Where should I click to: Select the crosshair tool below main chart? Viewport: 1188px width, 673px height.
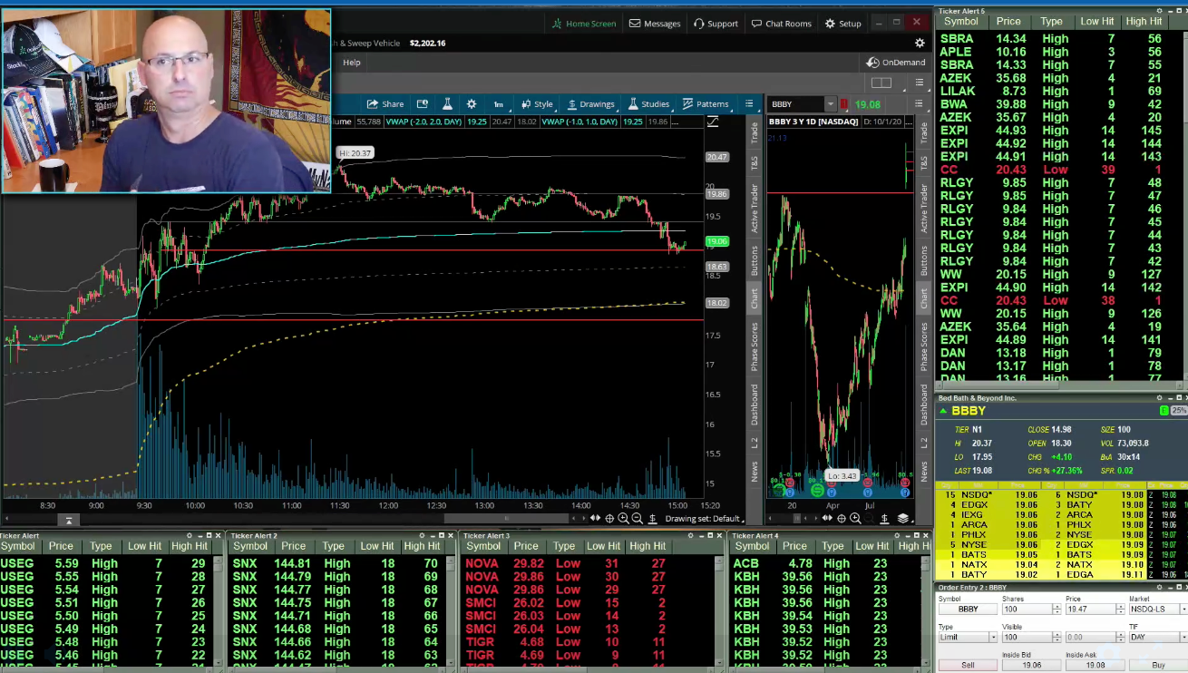(609, 518)
